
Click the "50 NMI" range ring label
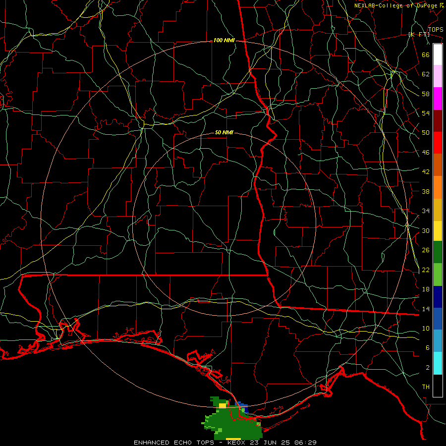coord(224,132)
